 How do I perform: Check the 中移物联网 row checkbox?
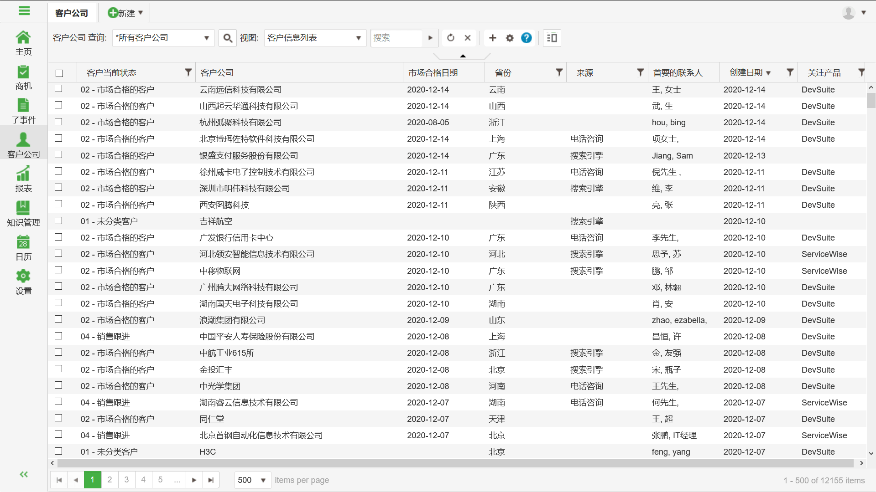(58, 270)
